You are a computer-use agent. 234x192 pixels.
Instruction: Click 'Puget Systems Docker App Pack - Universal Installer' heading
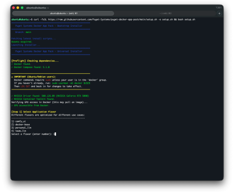click(49, 51)
